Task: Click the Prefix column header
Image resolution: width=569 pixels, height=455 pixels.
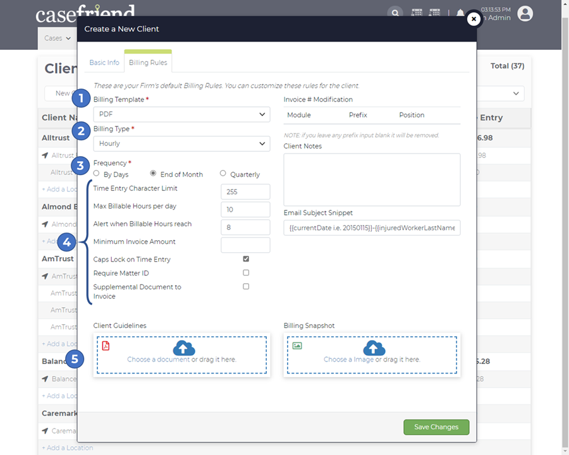Action: [358, 115]
